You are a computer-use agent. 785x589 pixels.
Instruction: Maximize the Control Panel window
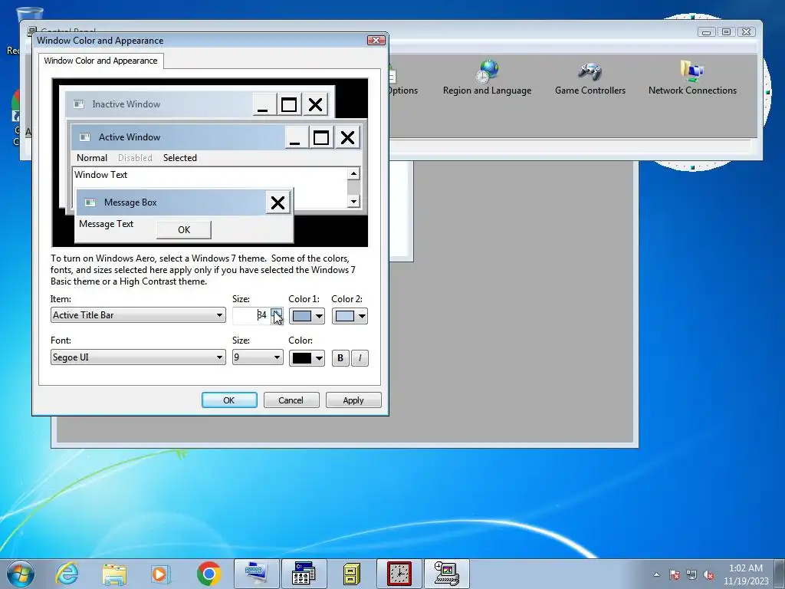[726, 32]
